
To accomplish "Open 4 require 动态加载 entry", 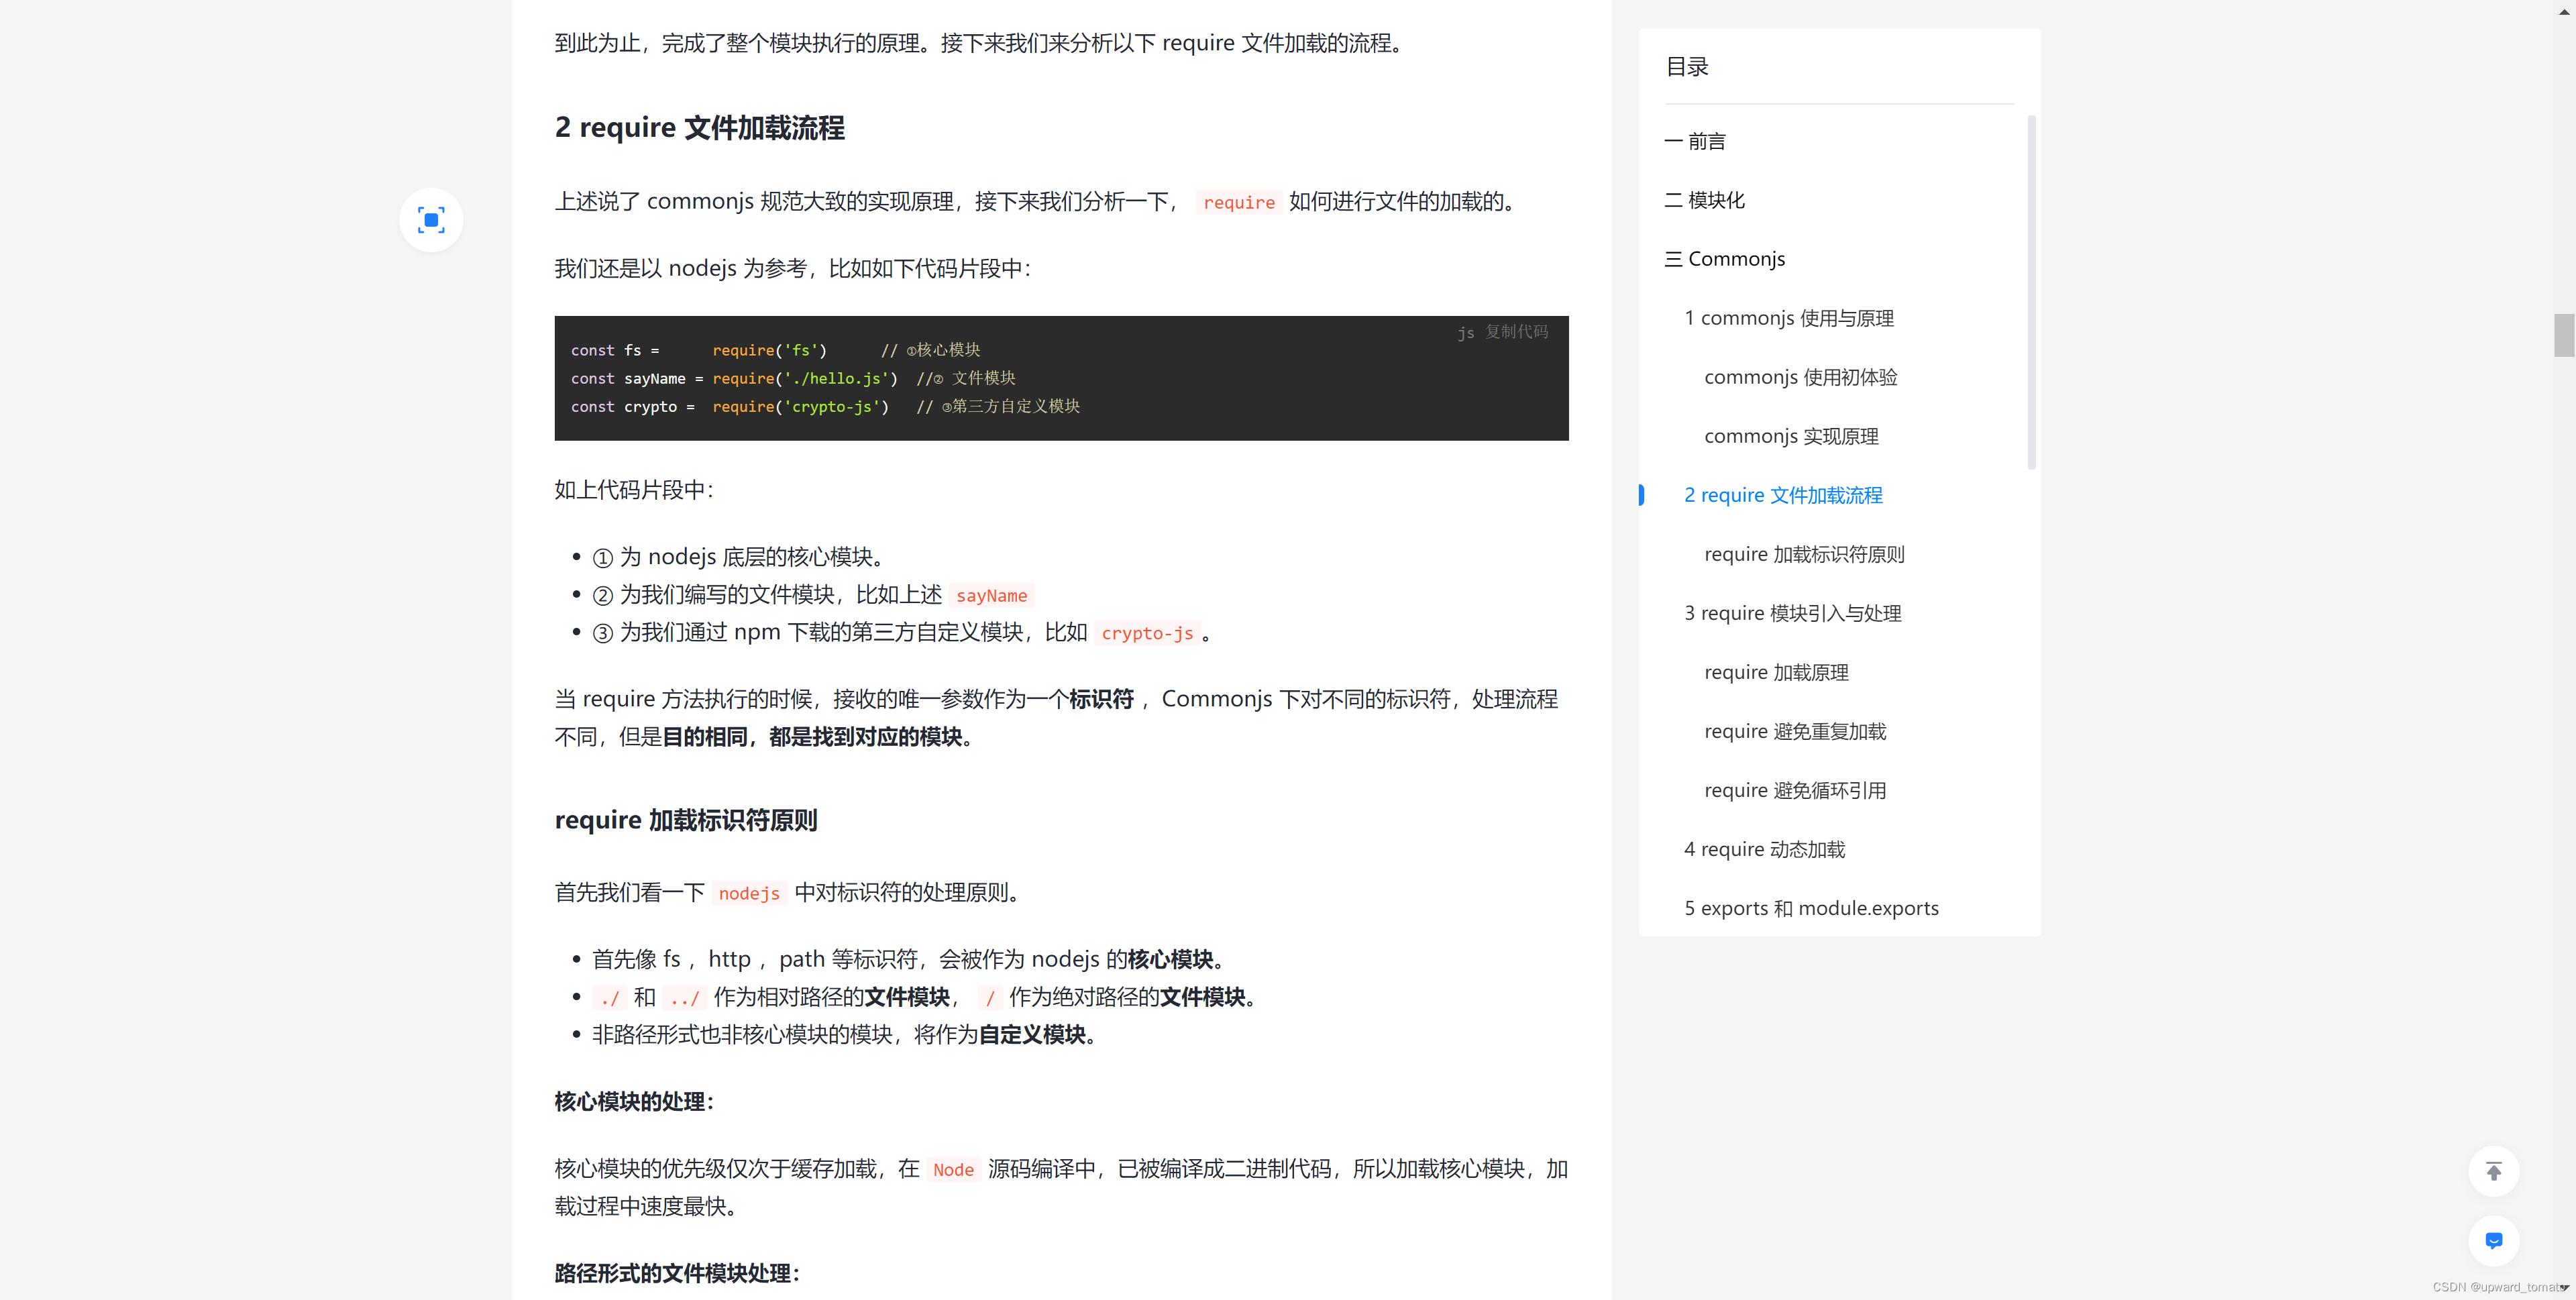I will coord(1764,849).
